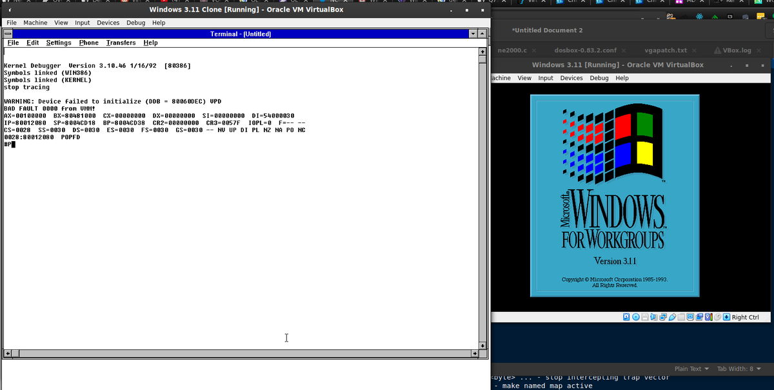Click 'WARNING: Device failed to initialize' line
Viewport: 774px width, 390px height.
113,101
